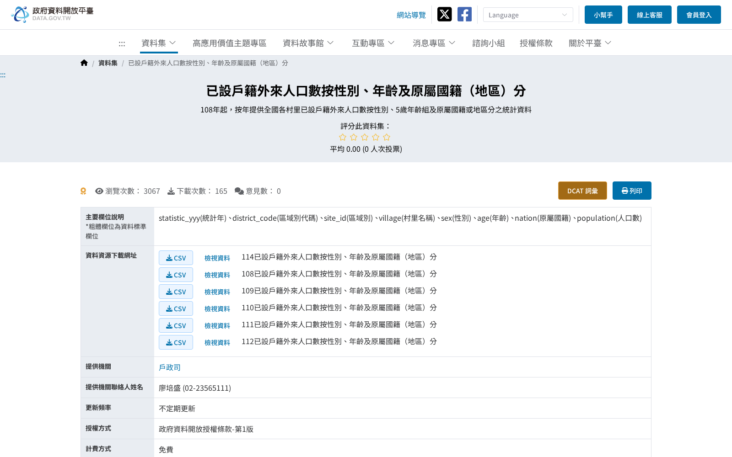Click the 114已設戶籍外來人口數 resource title
Screen dimensions: 732x457
(x=339, y=257)
